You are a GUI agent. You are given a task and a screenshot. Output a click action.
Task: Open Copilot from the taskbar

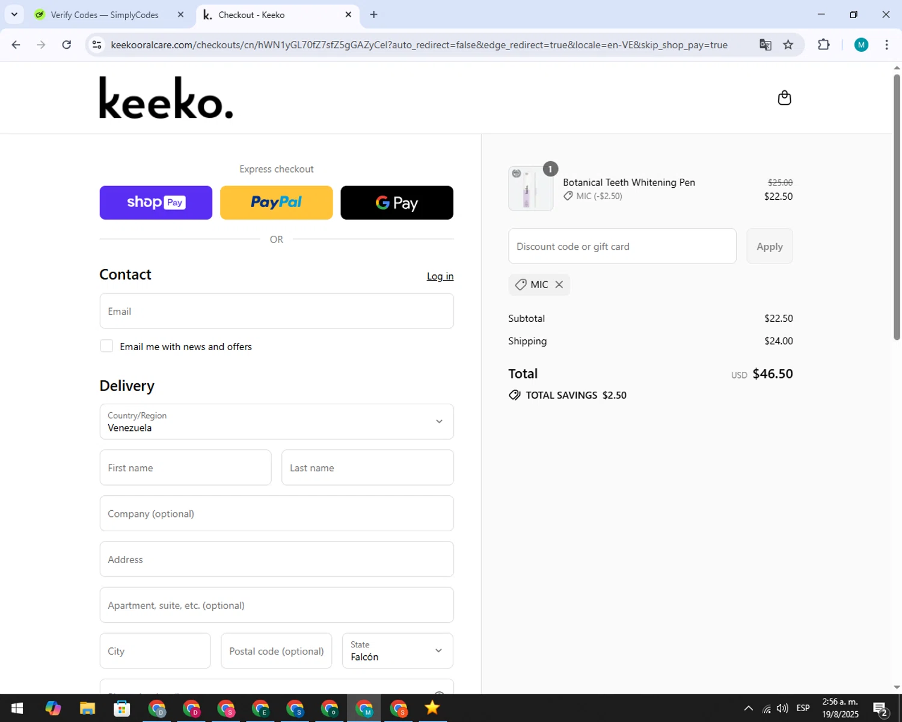53,708
